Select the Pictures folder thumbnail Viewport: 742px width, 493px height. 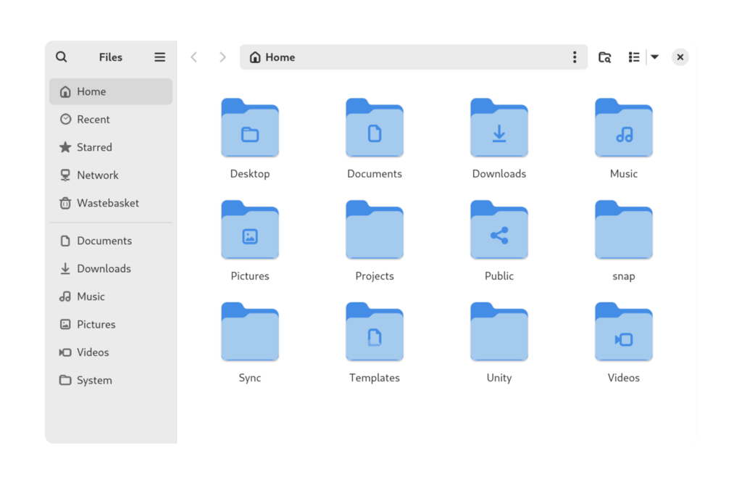pyautogui.click(x=250, y=230)
